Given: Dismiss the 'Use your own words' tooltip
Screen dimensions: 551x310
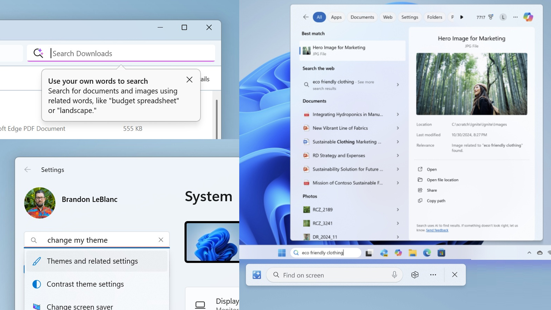Looking at the screenshot, I should 189,80.
